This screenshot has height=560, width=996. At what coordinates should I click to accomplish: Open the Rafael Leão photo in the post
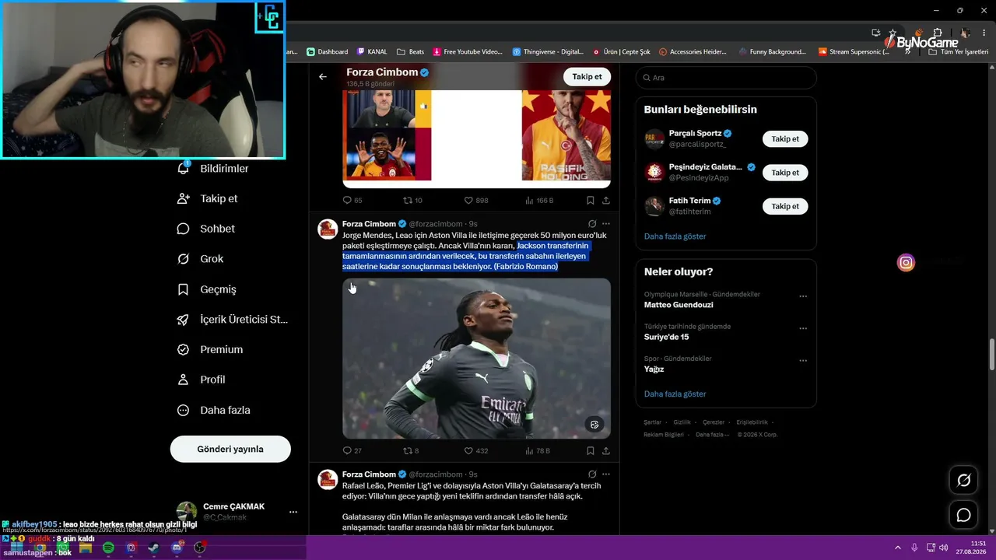[x=476, y=359]
